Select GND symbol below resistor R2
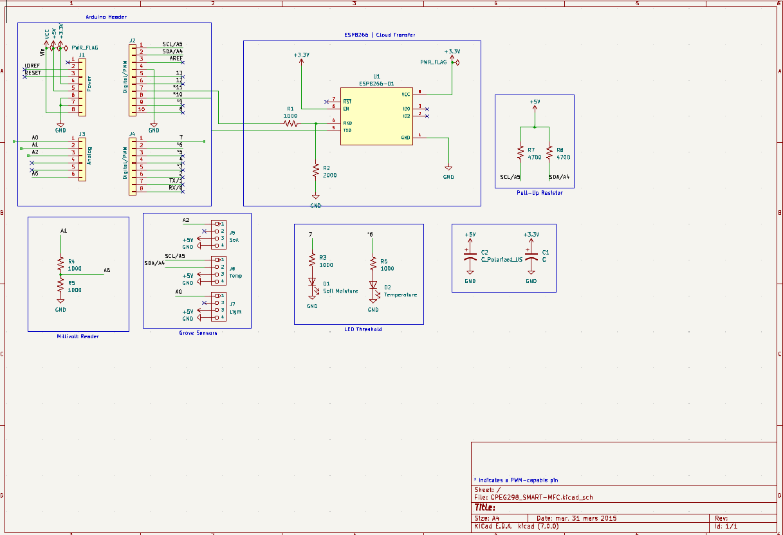The height and width of the screenshot is (535, 783). click(x=315, y=201)
